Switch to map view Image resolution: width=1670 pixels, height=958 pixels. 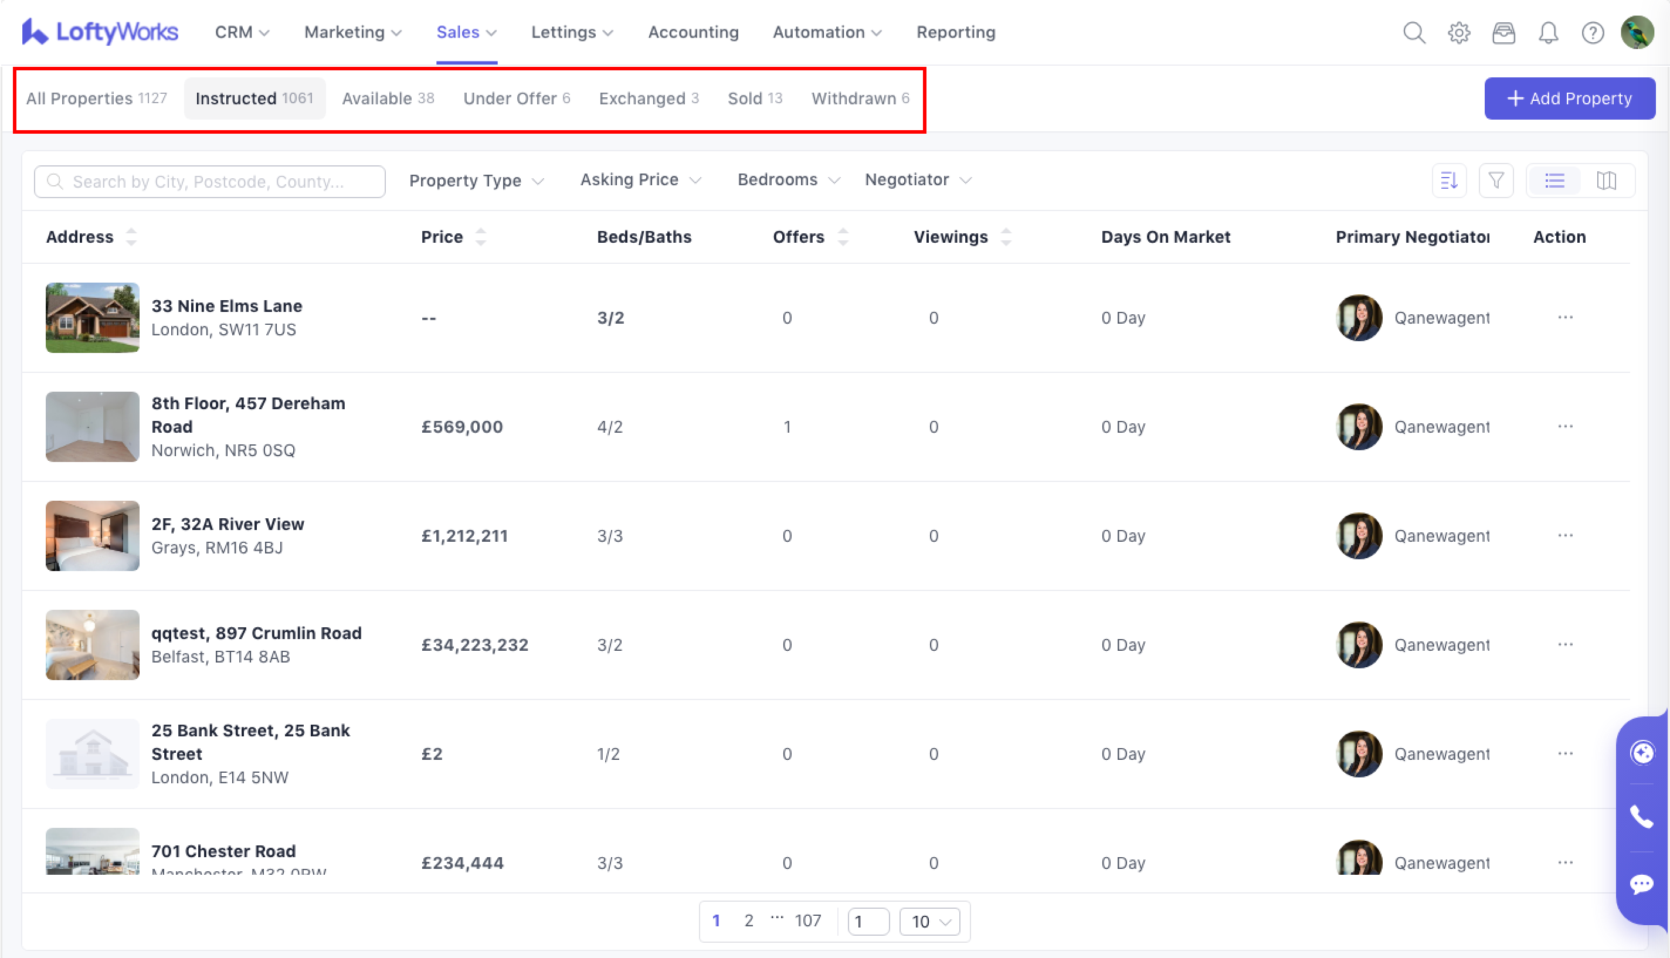[x=1606, y=180]
